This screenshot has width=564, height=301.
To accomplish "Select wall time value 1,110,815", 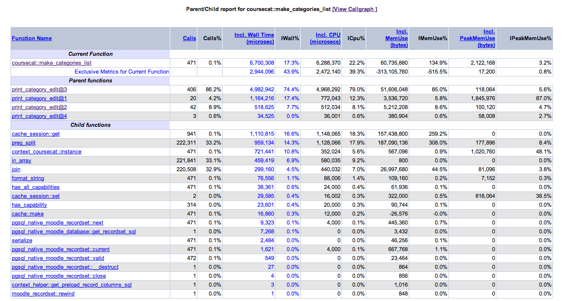I will 262,134.
